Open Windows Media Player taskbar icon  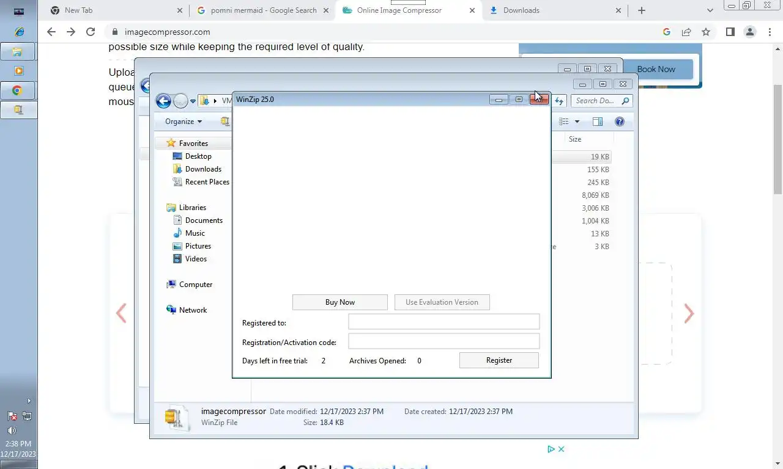(19, 71)
